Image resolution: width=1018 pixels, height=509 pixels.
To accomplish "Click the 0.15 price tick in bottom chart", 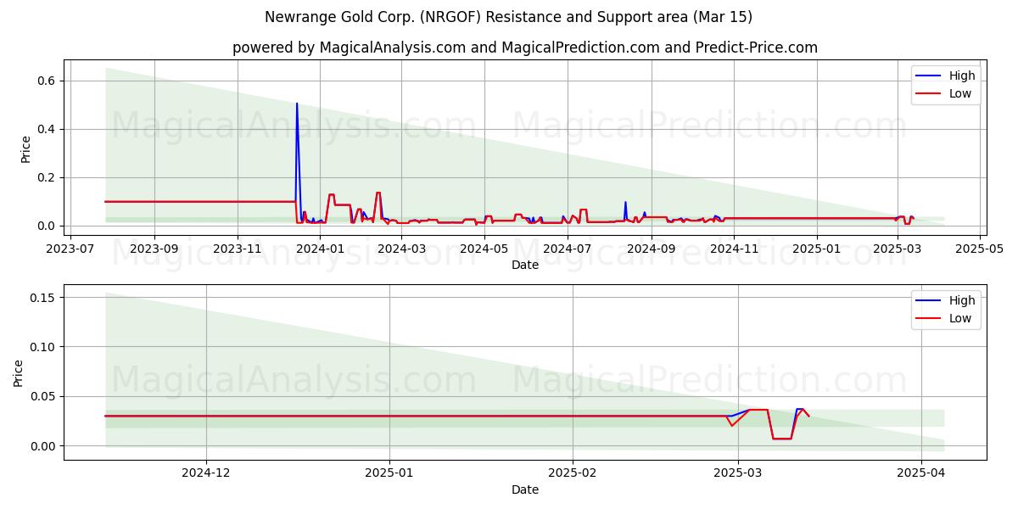I will 43,298.
